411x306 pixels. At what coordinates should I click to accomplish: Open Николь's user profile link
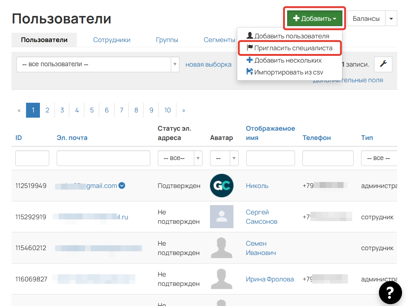[x=257, y=185]
